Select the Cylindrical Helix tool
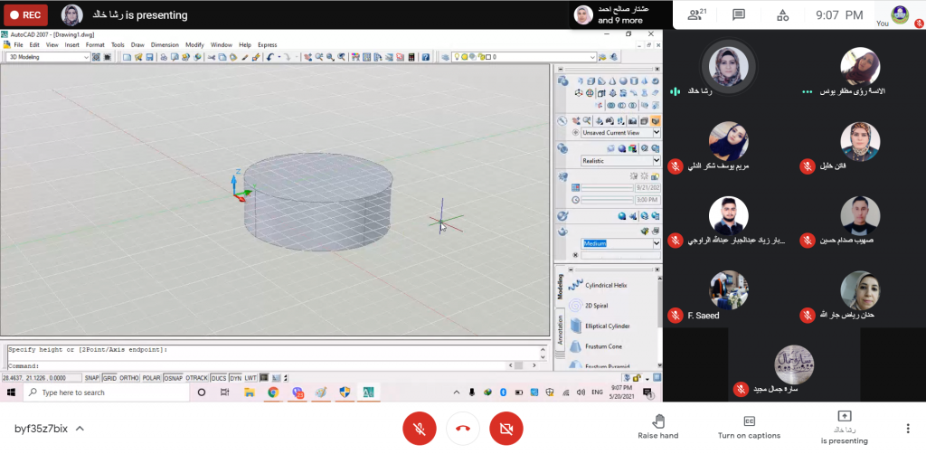 click(605, 285)
